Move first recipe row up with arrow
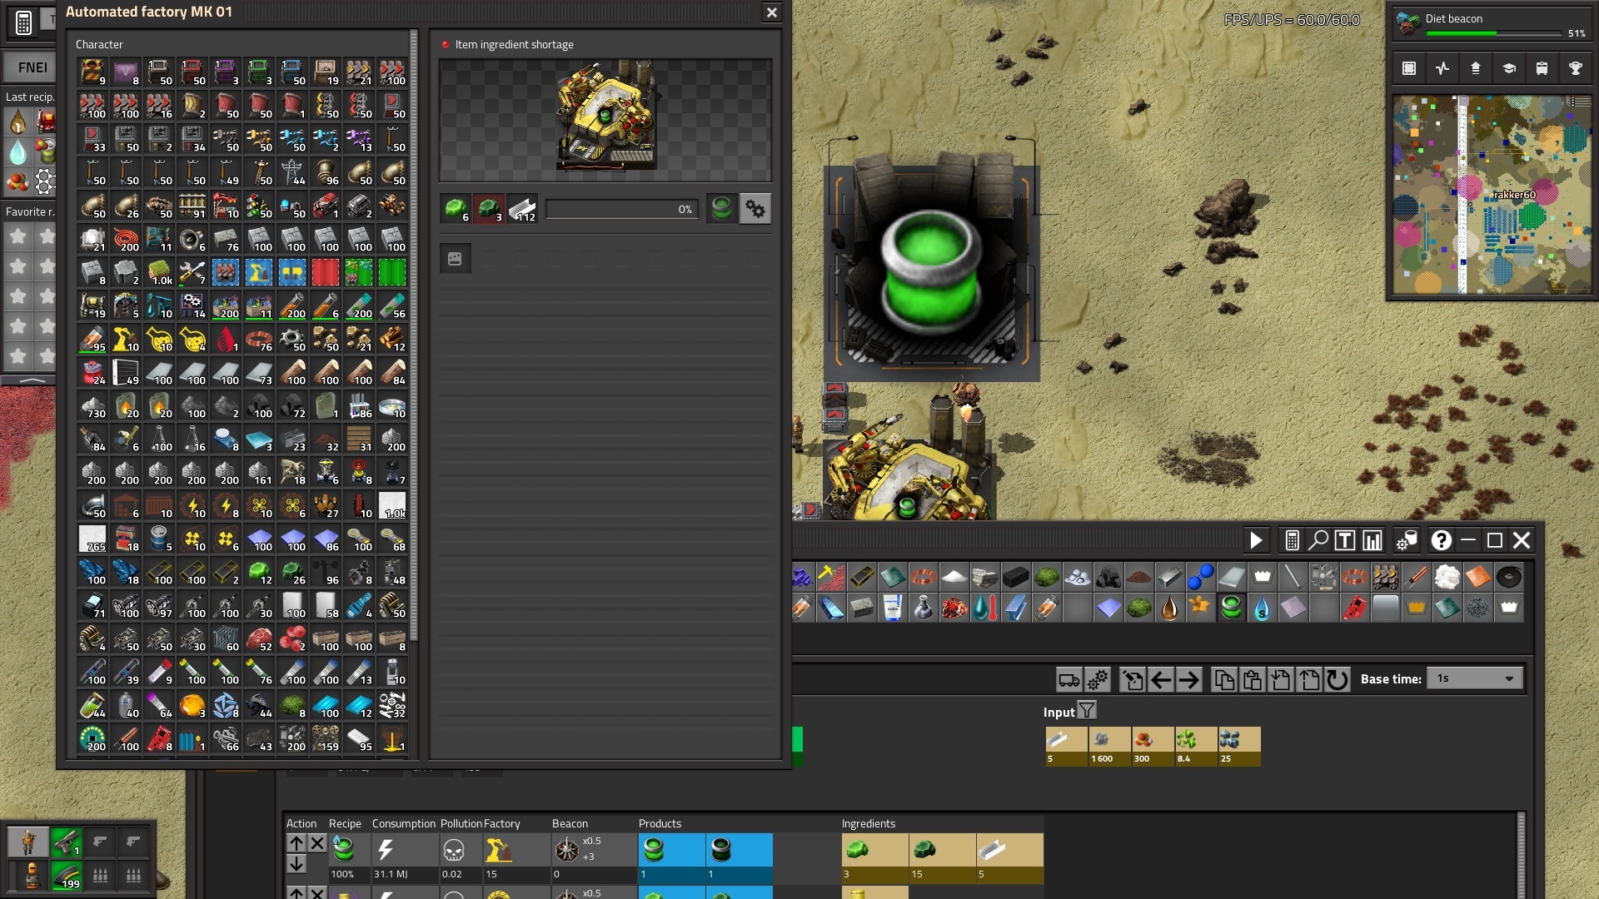 click(296, 843)
